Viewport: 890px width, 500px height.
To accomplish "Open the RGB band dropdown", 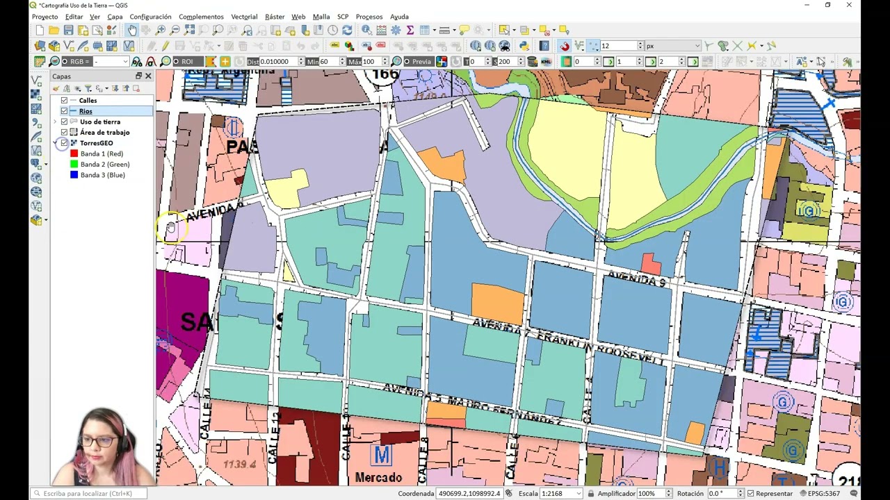I will [x=111, y=62].
